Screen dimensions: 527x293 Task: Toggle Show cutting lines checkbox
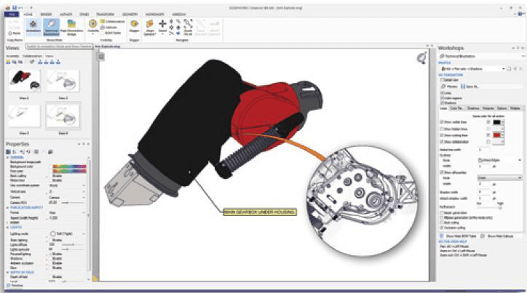pyautogui.click(x=442, y=135)
